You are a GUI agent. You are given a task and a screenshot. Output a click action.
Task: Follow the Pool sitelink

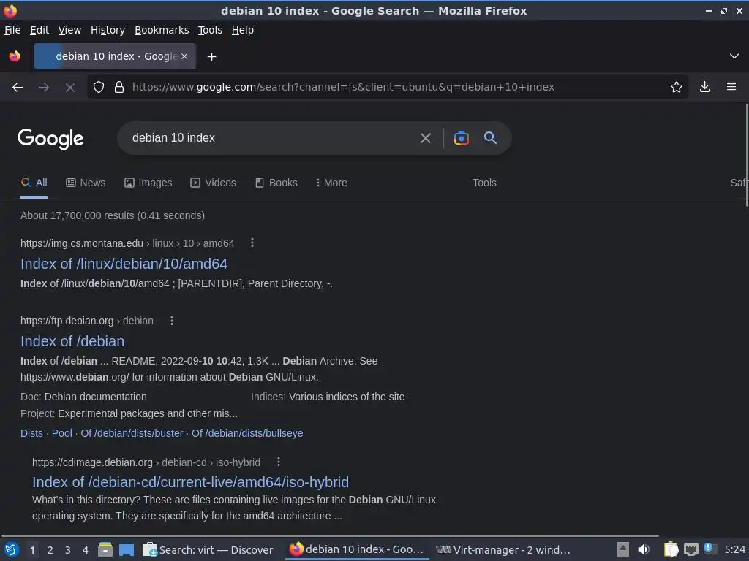(x=61, y=433)
